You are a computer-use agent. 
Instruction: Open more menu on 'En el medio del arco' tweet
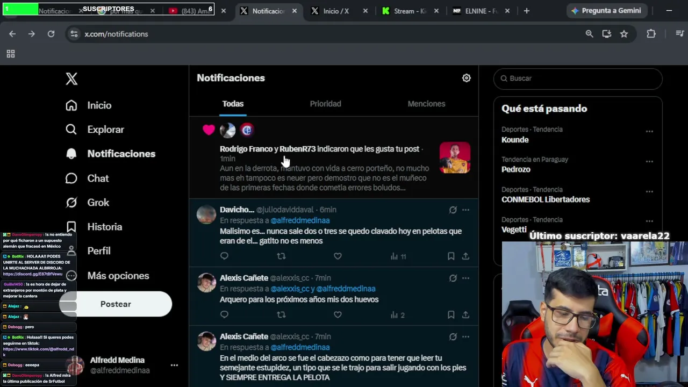click(x=465, y=336)
